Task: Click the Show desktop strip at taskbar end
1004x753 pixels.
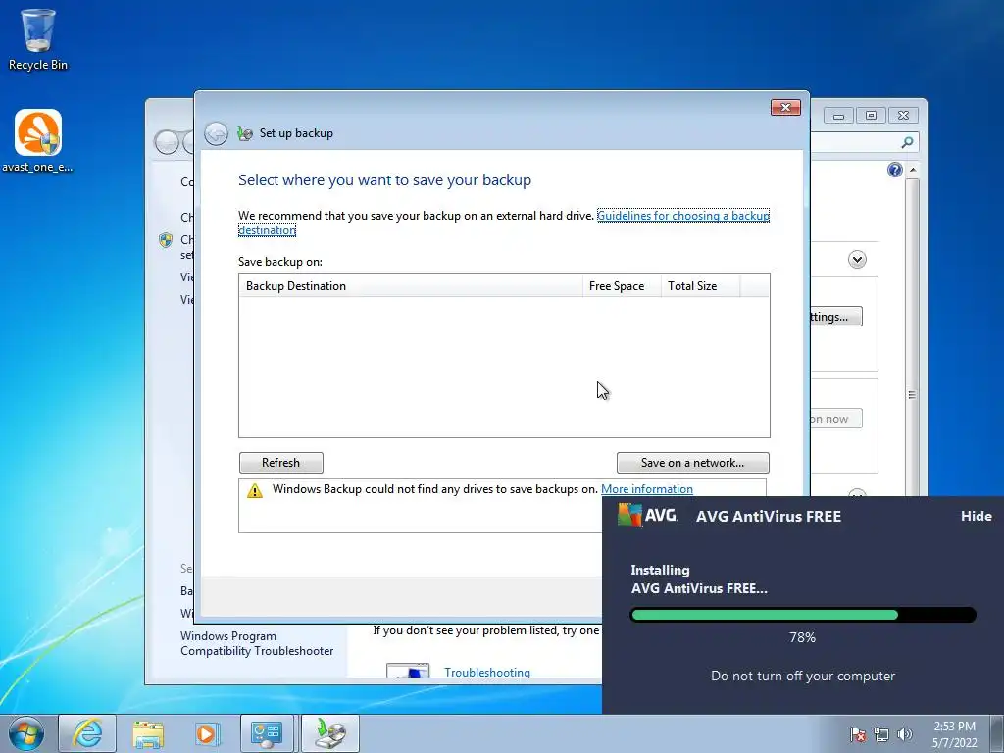Action: pos(997,733)
